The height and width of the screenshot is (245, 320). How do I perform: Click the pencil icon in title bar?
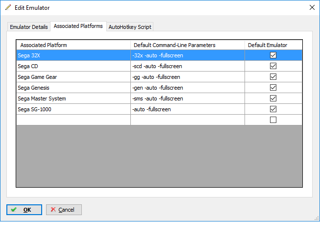[x=8, y=7]
